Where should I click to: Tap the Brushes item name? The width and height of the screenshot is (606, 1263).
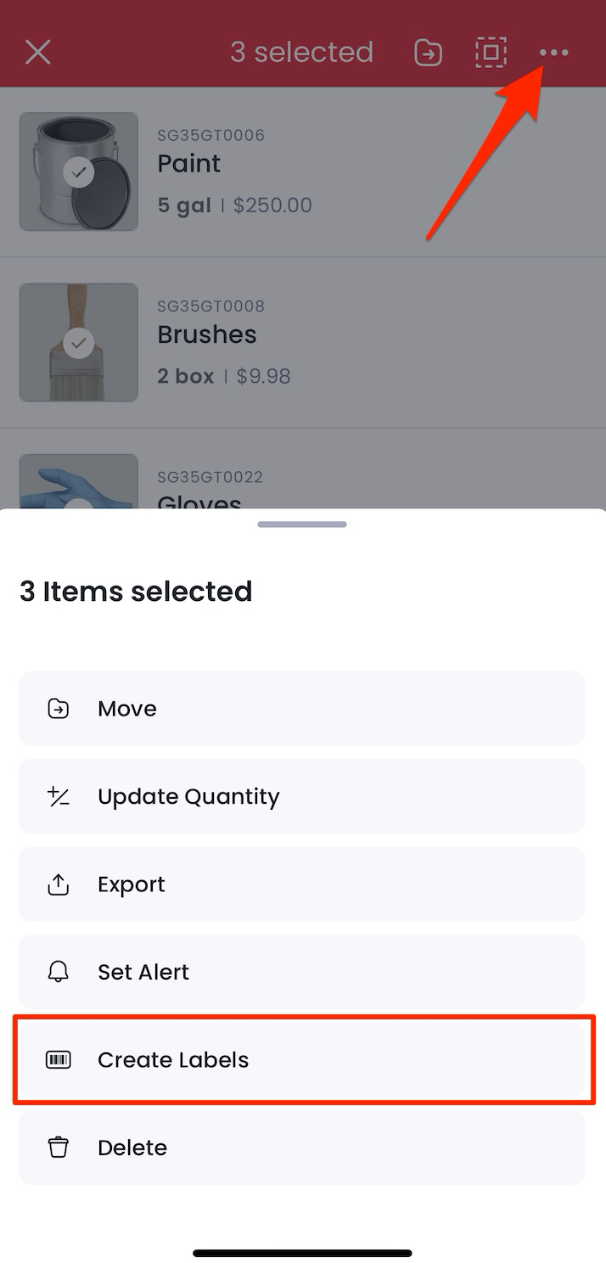tap(207, 334)
